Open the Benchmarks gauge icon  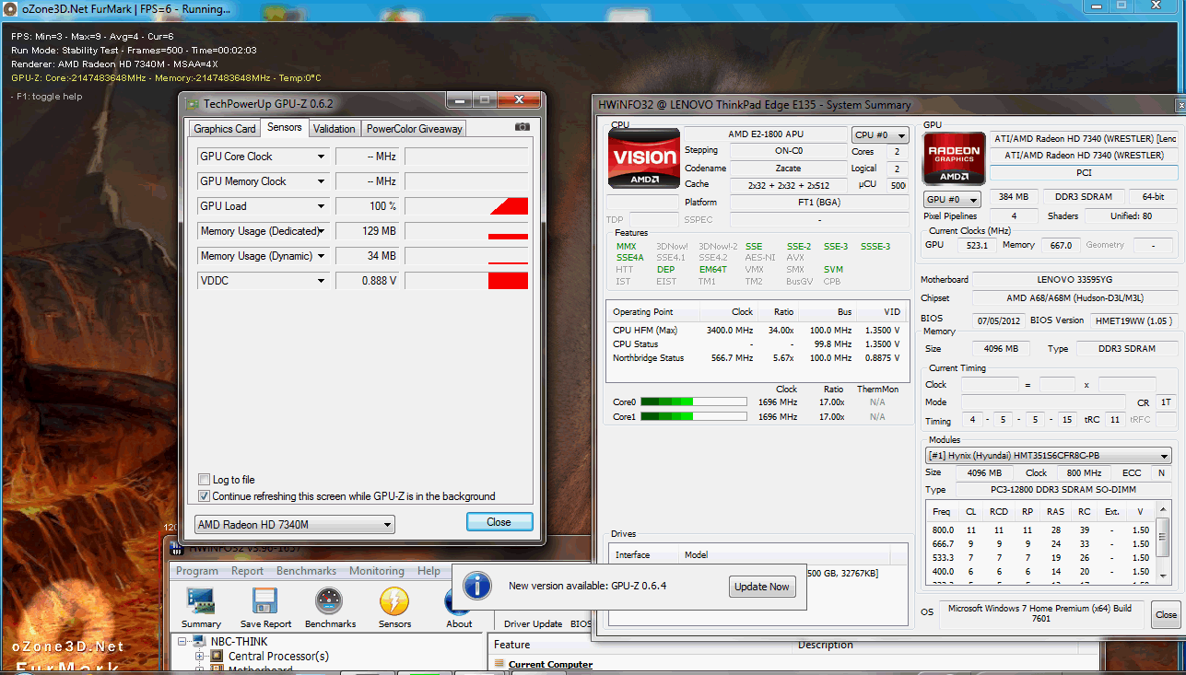tap(330, 602)
